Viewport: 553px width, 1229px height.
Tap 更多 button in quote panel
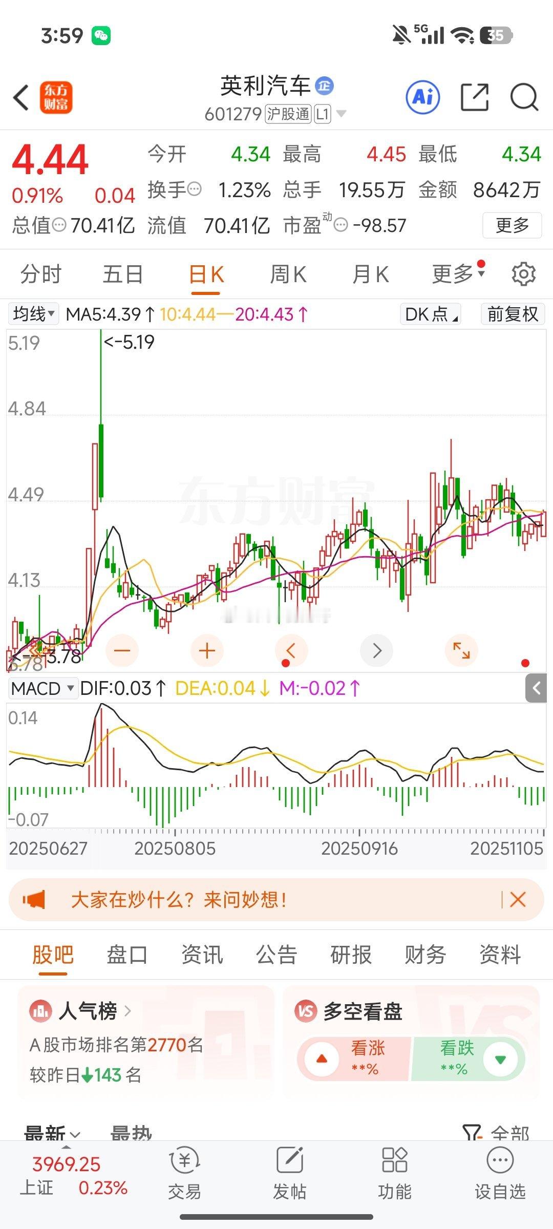click(512, 225)
